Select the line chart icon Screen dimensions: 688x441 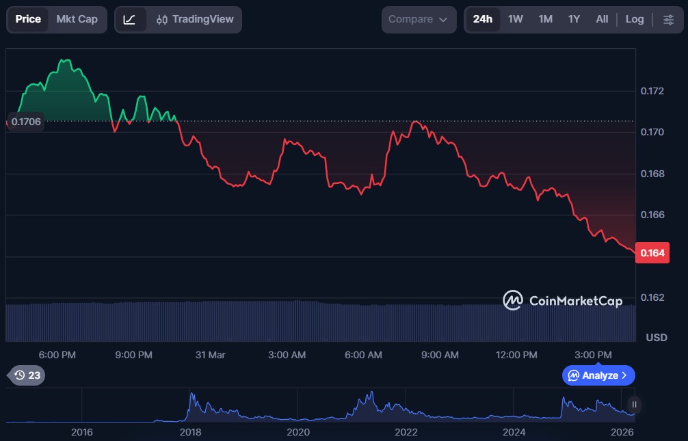click(130, 19)
